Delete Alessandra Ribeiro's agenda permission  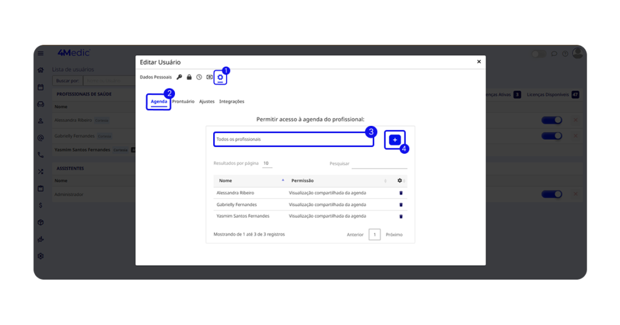401,193
